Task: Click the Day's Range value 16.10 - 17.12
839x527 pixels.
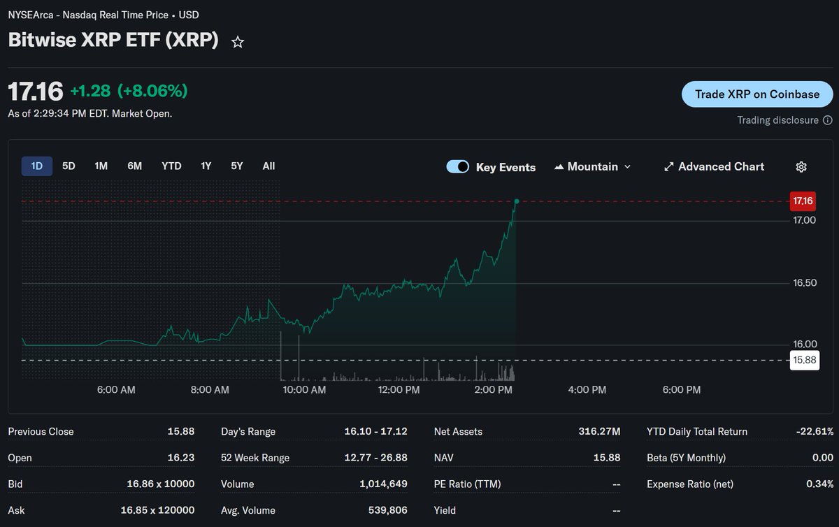Action: coord(376,431)
